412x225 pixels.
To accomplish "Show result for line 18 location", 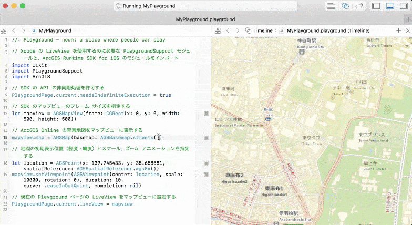I will 206,163.
